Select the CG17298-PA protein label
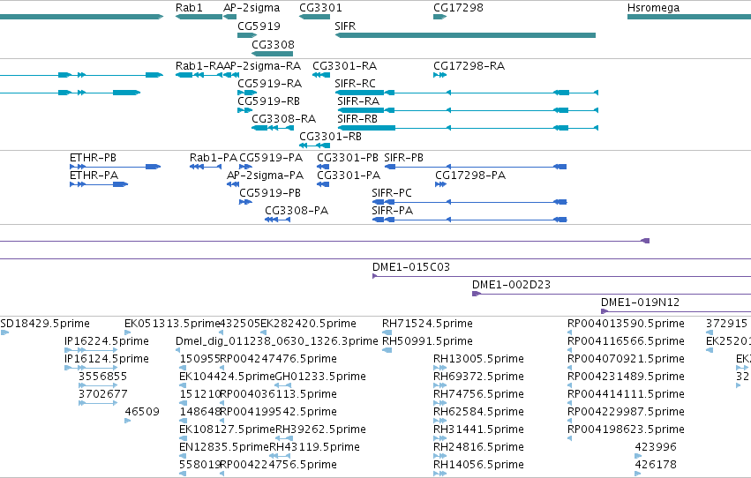Viewport: 751px width, 478px height. pos(470,176)
